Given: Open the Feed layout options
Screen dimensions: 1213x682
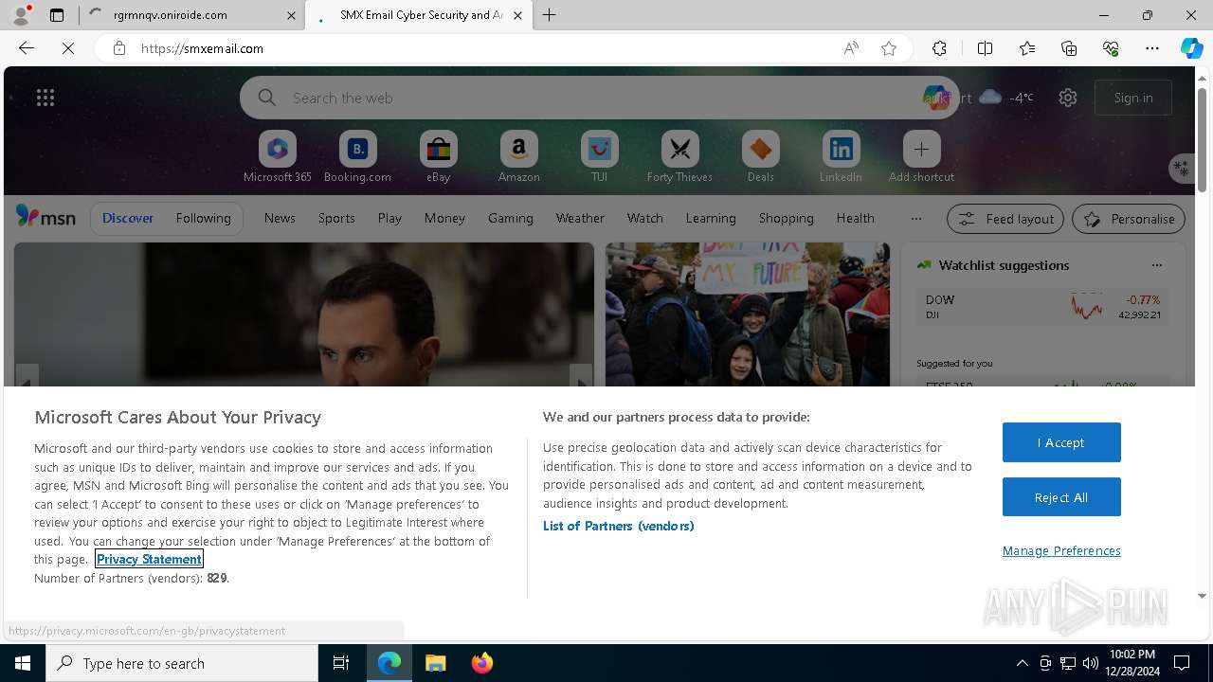Looking at the screenshot, I should [1005, 219].
